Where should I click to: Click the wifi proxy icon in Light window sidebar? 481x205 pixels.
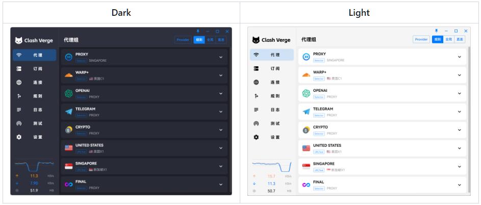pyautogui.click(x=257, y=55)
